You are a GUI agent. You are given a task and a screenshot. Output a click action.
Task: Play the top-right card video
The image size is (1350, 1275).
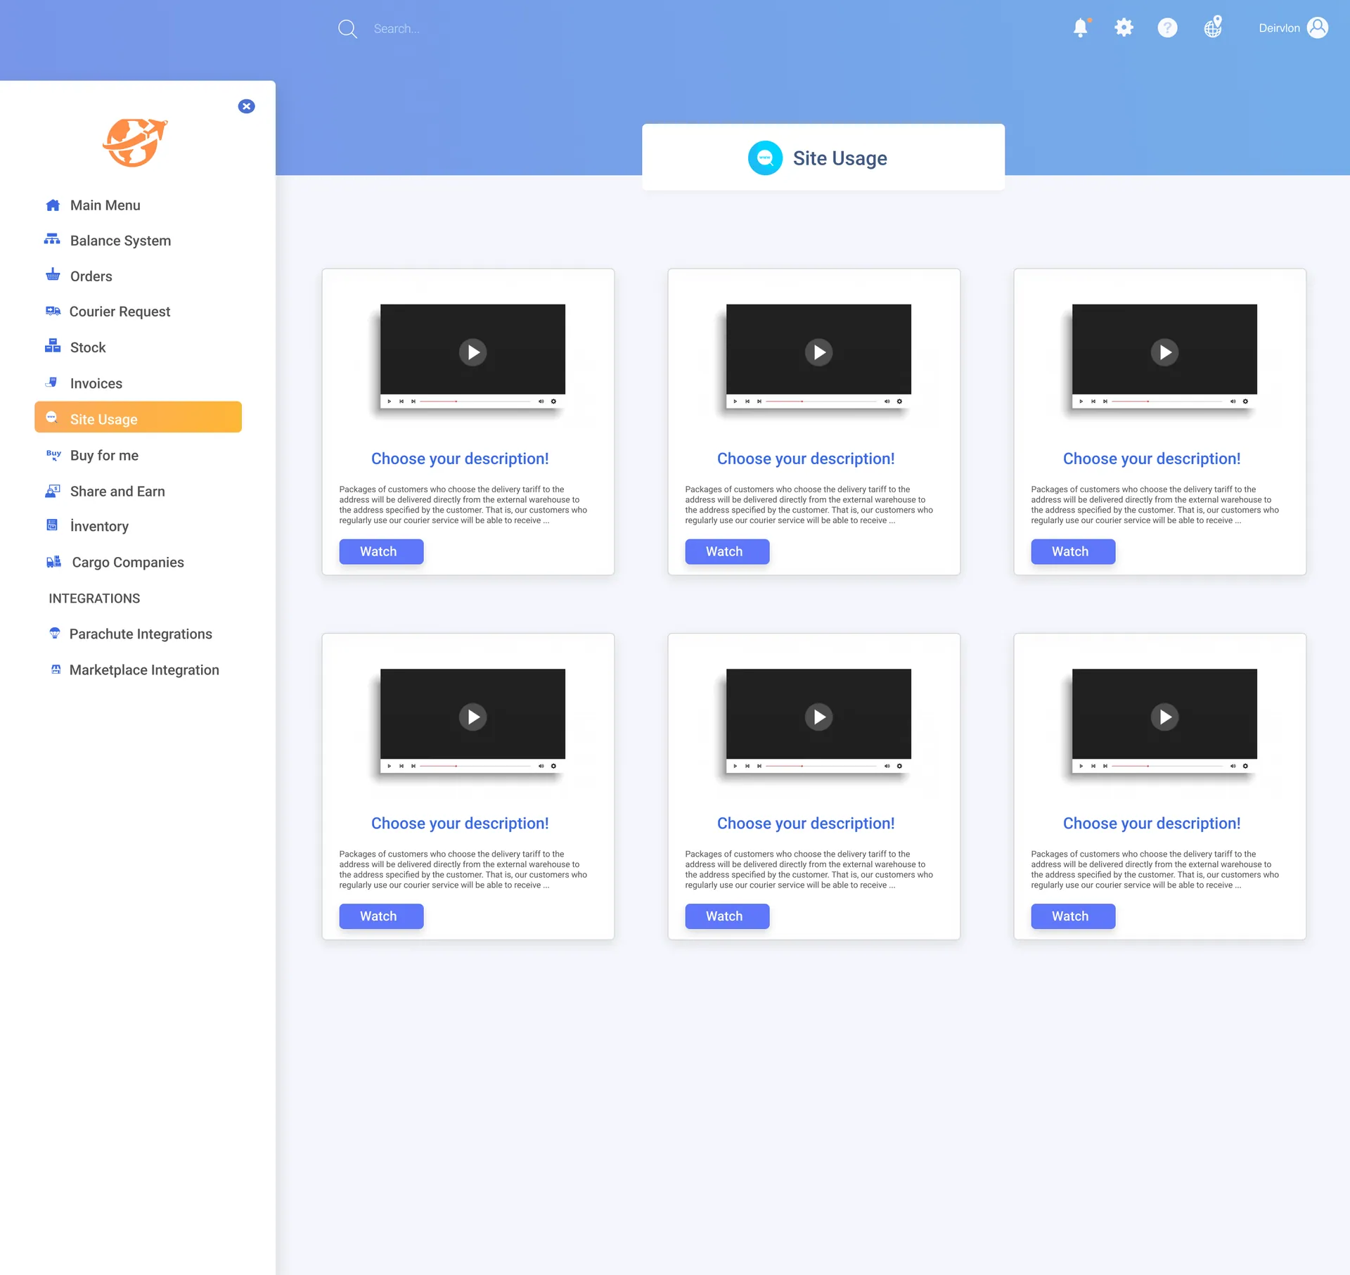[x=1165, y=352]
